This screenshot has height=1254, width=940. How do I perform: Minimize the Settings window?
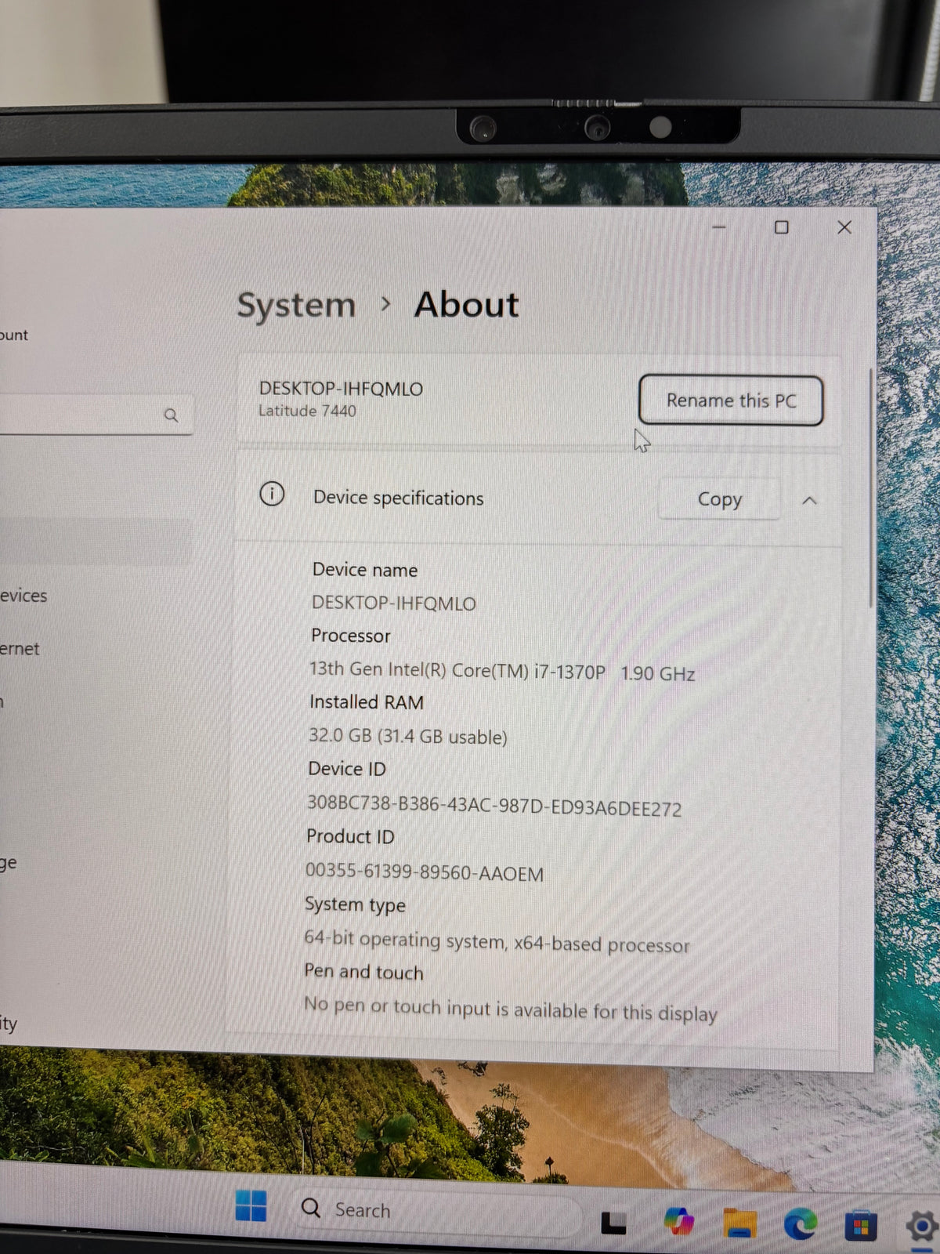(x=719, y=227)
